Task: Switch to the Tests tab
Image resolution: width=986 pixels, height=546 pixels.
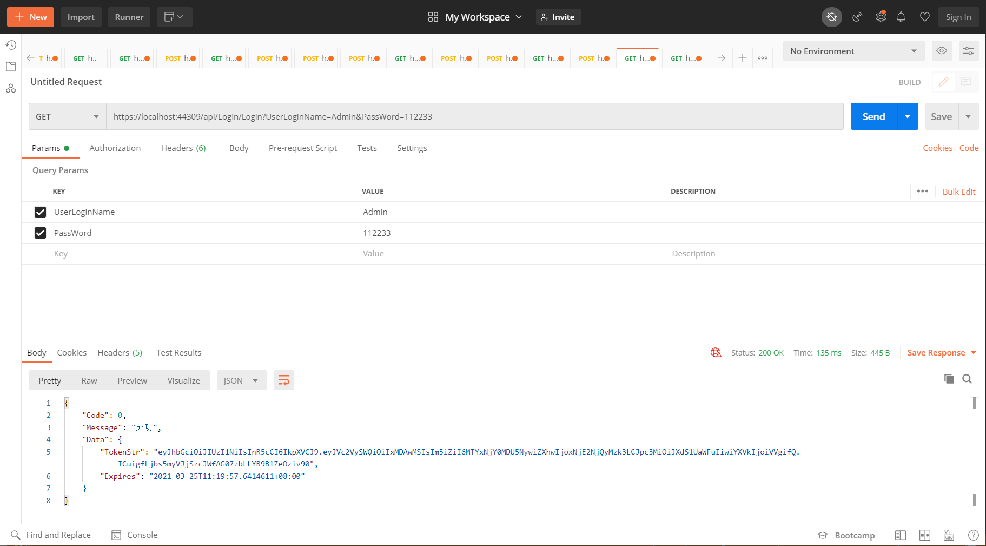Action: (367, 148)
